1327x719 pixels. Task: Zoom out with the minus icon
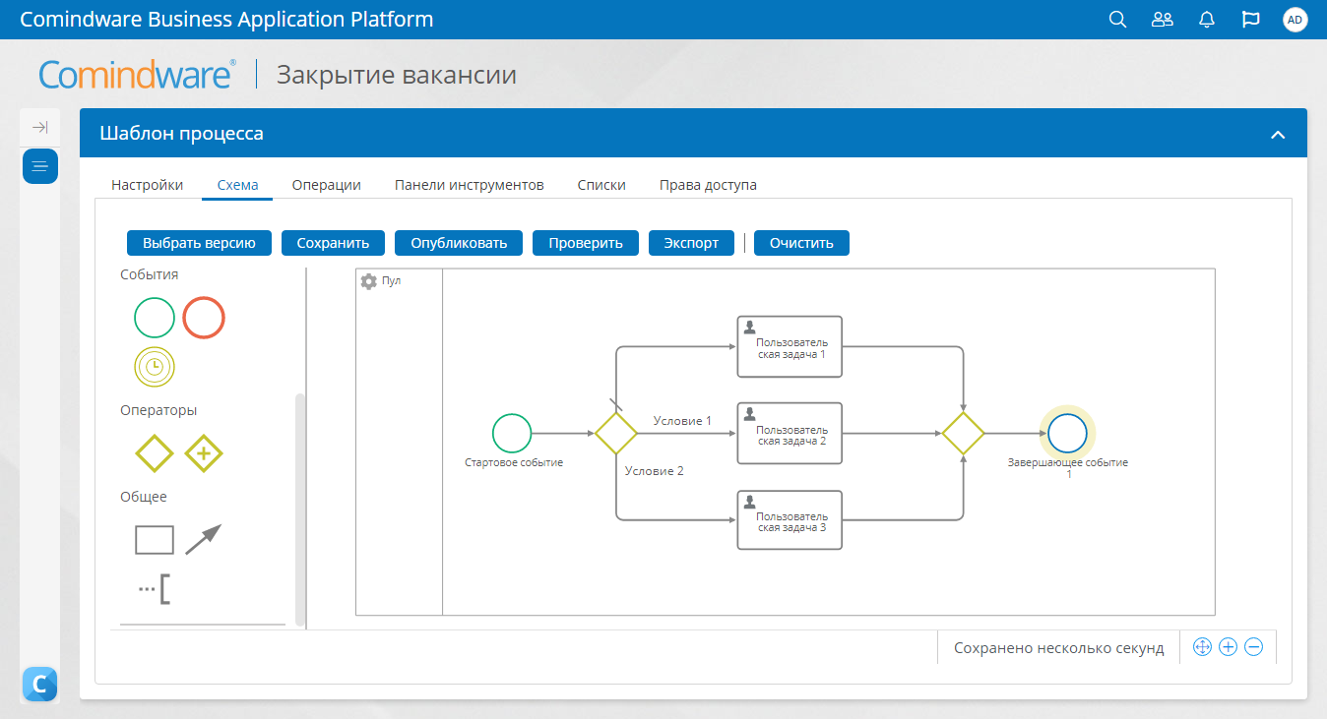1253,647
